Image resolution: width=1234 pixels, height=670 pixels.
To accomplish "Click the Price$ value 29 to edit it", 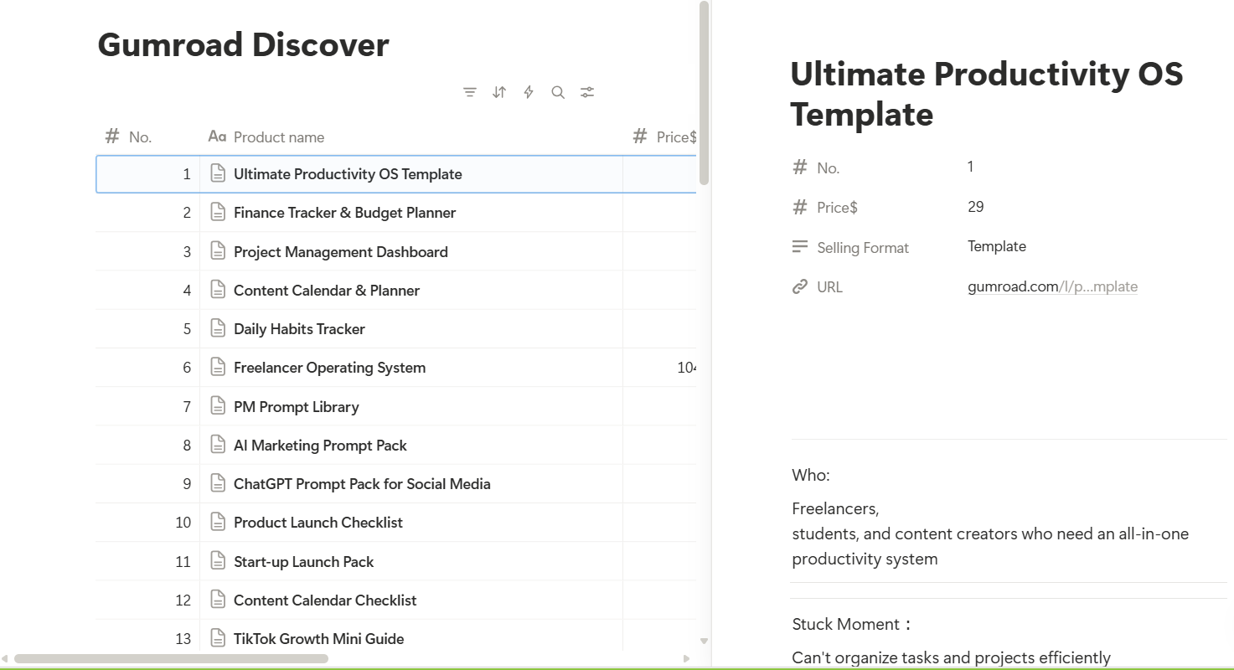I will (x=974, y=207).
